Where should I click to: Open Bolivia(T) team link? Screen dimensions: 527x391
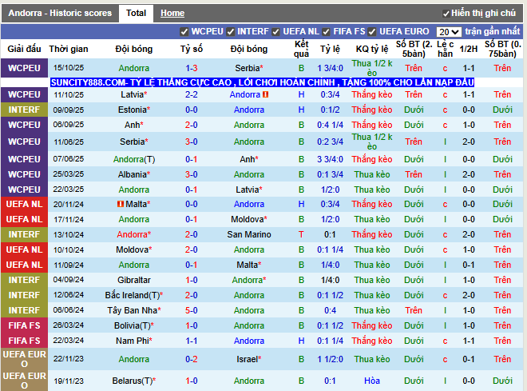(x=133, y=325)
